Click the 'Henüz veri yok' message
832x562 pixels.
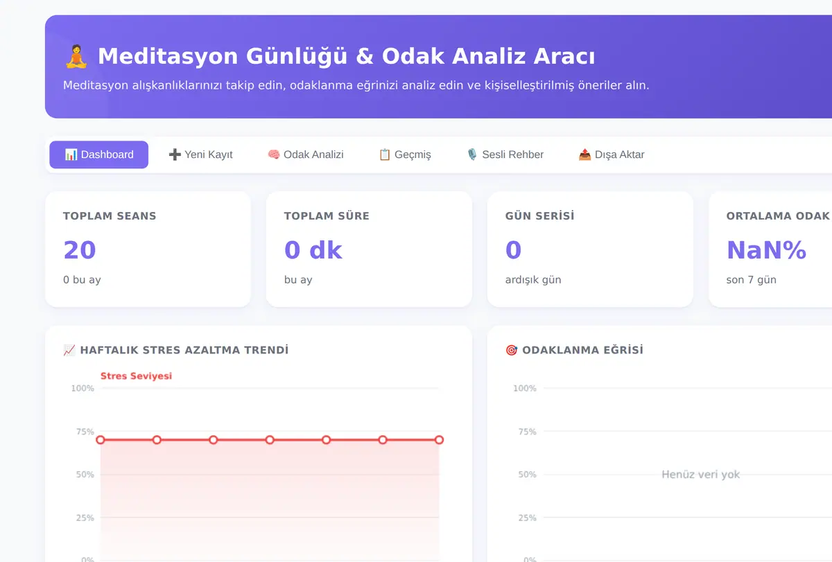click(701, 475)
